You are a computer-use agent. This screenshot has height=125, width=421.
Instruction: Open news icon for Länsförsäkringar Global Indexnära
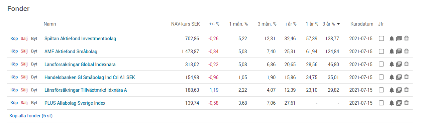[399, 64]
